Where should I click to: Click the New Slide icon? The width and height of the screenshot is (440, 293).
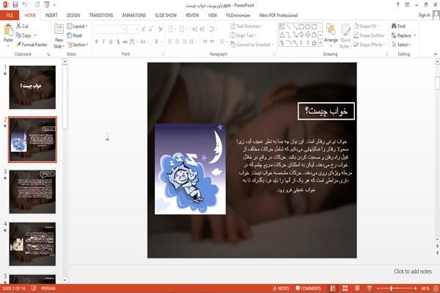click(x=59, y=29)
